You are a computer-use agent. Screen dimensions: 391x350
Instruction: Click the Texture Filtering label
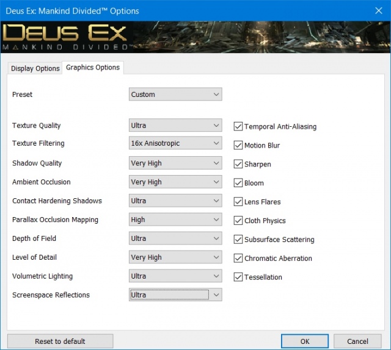(x=38, y=143)
